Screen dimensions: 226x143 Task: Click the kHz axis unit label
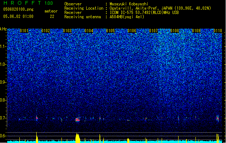click(3, 29)
